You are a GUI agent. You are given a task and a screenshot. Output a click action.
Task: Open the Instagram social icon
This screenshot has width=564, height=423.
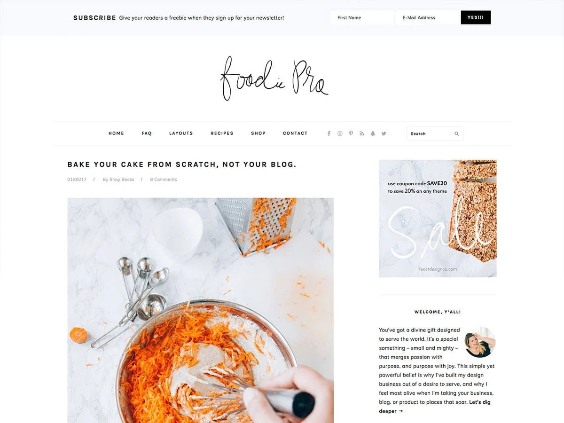pyautogui.click(x=340, y=133)
